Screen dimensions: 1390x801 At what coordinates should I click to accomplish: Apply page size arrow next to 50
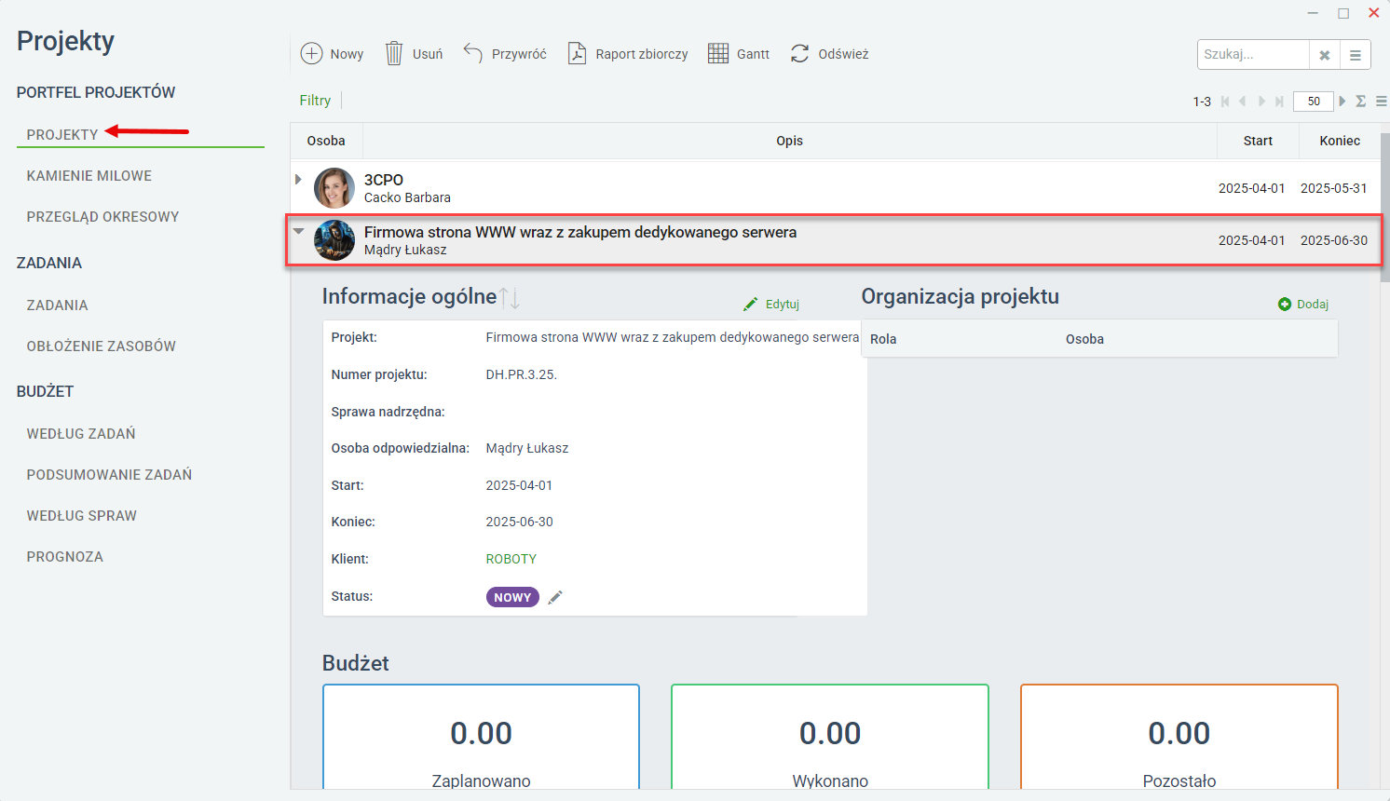pos(1342,102)
